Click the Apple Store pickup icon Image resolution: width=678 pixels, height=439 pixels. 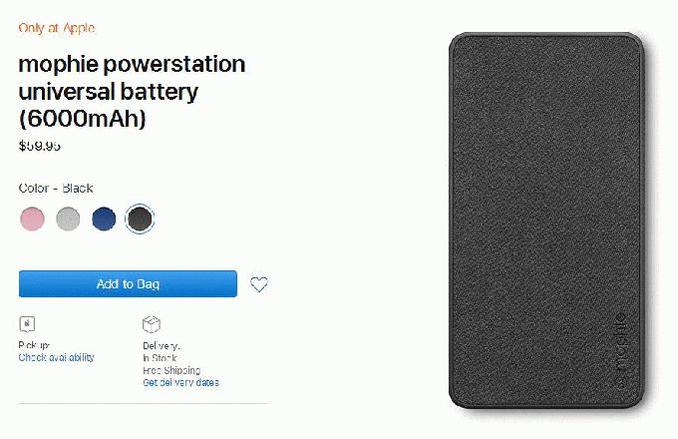(27, 324)
